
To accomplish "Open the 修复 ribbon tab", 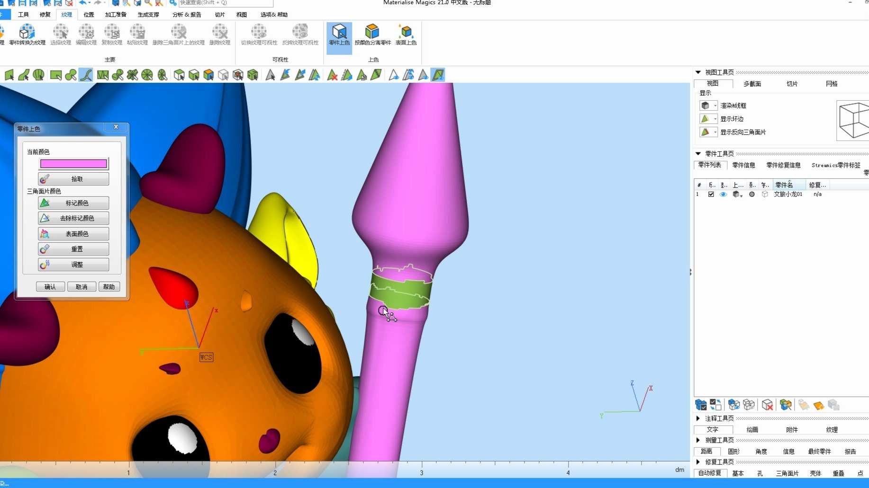I will pos(45,15).
